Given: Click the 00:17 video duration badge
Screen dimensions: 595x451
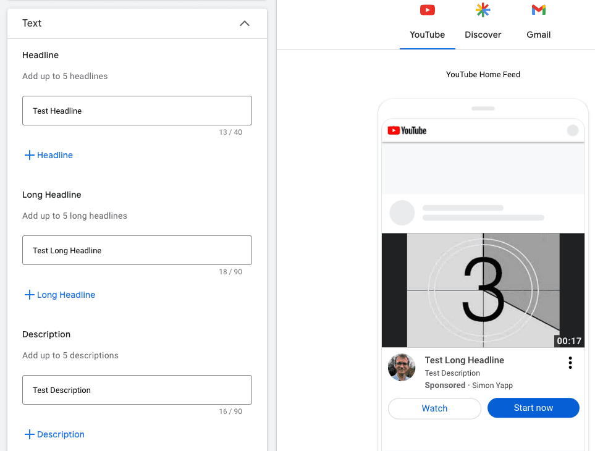Looking at the screenshot, I should pos(569,341).
